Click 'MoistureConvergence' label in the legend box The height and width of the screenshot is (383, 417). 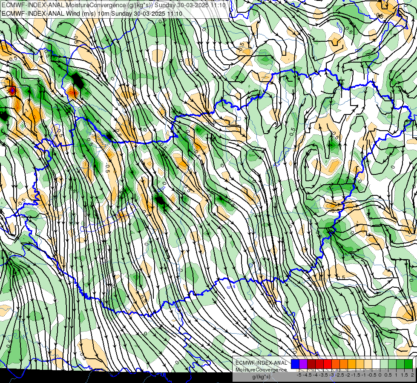coord(261,370)
